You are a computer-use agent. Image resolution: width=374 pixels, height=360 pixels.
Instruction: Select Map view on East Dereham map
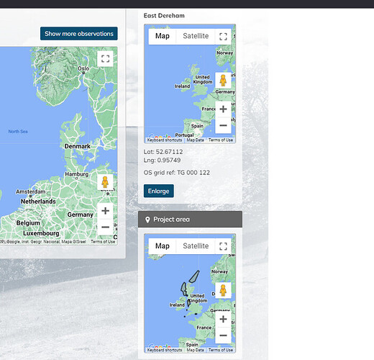click(163, 36)
